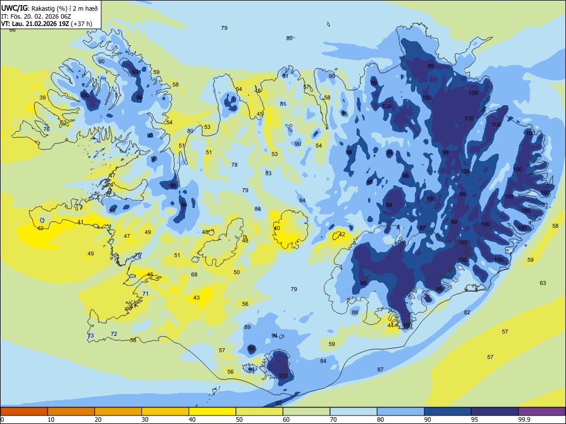
Task: Click the '95' tick label on the color scale
Action: [475, 419]
